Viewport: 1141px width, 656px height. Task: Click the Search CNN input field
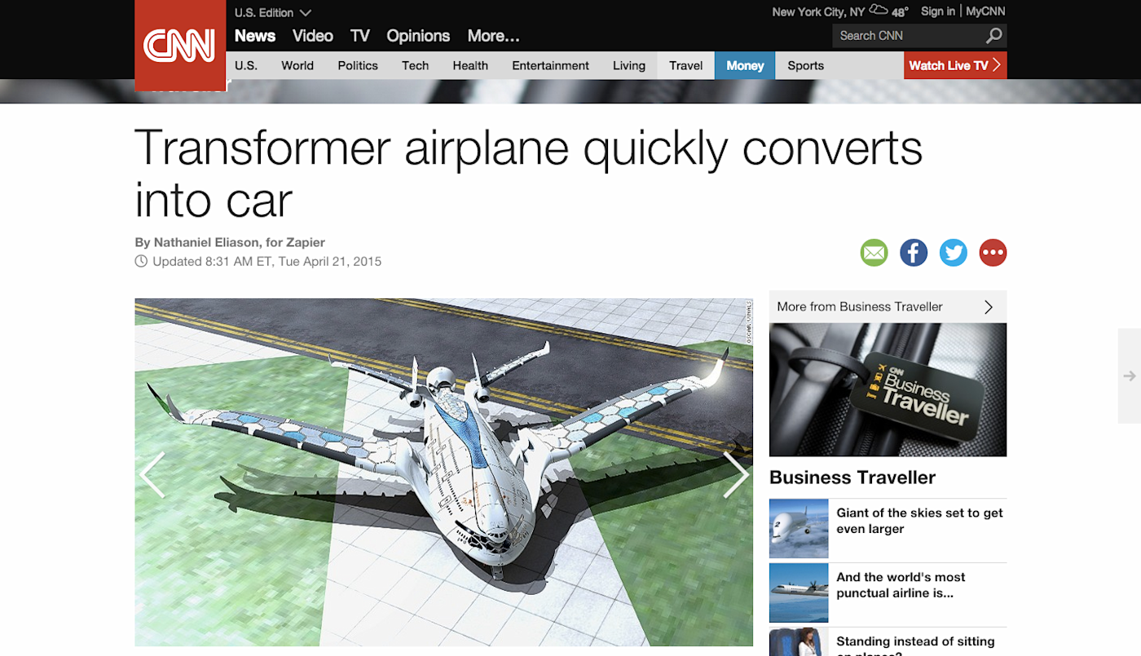908,36
